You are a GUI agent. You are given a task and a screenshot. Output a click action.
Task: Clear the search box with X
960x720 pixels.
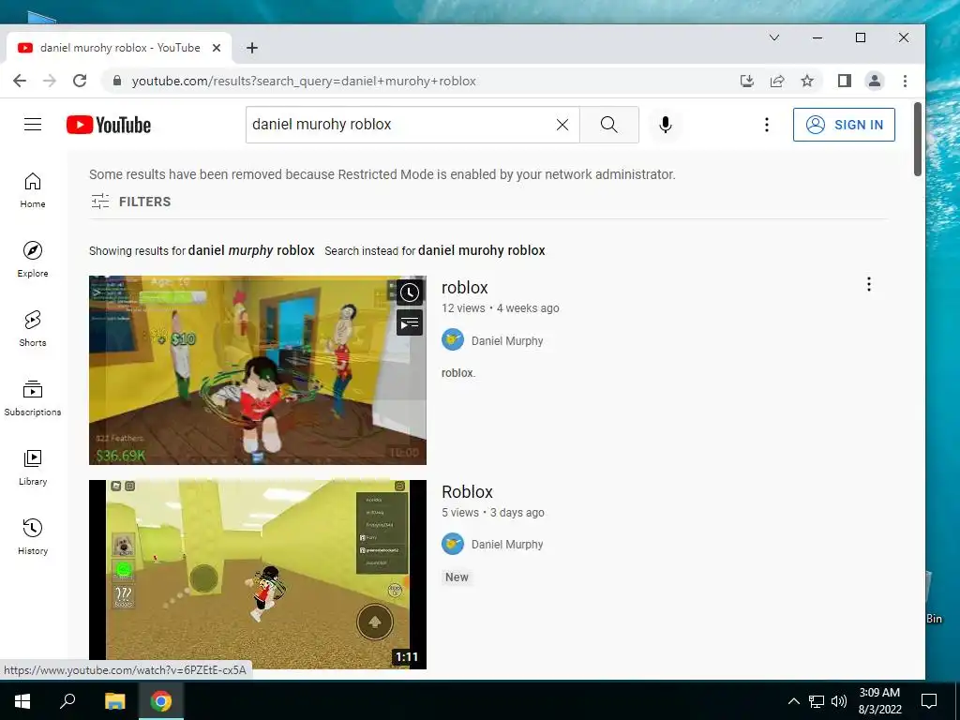pyautogui.click(x=562, y=125)
